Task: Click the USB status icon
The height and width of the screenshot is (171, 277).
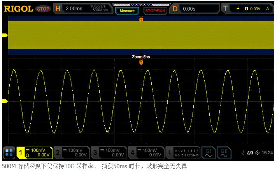Action: (243, 153)
